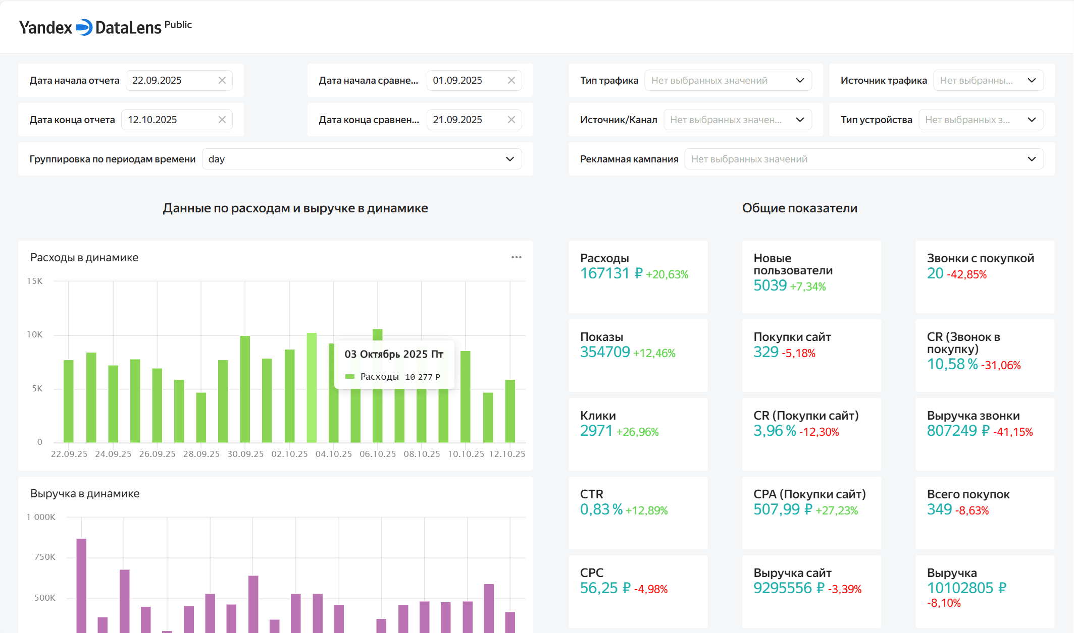
Task: Open the Расходы в динамике chart menu
Action: click(x=516, y=257)
